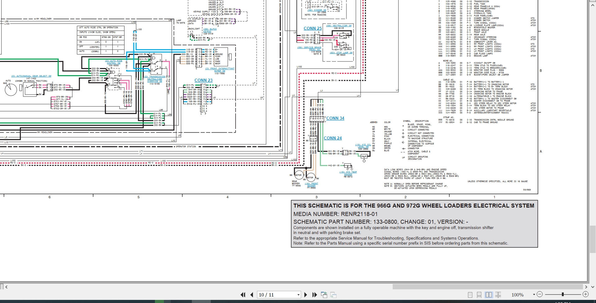Go to the previous page

click(x=252, y=295)
